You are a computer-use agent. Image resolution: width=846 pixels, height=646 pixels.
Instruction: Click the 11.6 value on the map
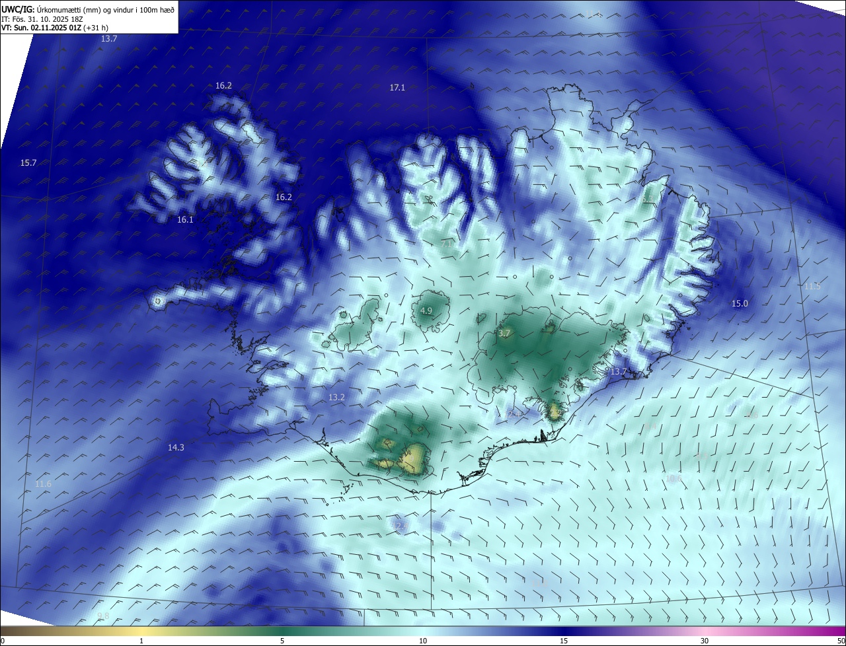[43, 484]
